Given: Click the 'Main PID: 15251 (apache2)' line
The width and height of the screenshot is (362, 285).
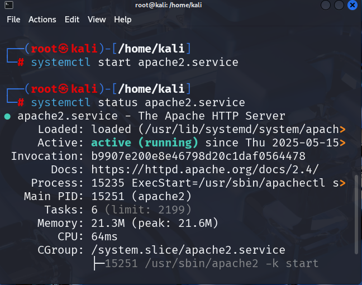Looking at the screenshot, I should point(108,197).
